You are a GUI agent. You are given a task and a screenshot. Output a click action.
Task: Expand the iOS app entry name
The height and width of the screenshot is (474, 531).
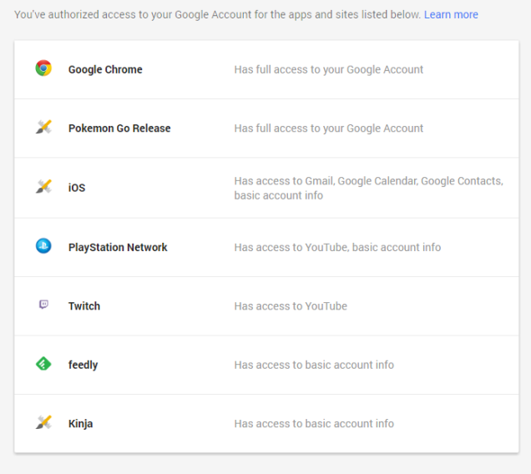77,188
